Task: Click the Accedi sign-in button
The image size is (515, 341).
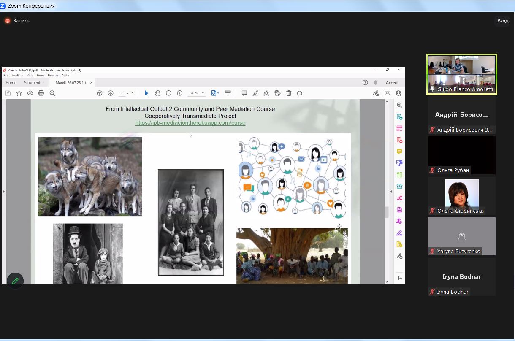Action: [x=392, y=83]
